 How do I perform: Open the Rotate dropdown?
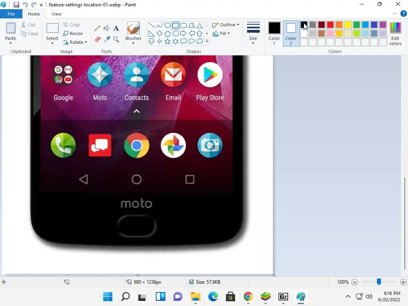(x=75, y=42)
